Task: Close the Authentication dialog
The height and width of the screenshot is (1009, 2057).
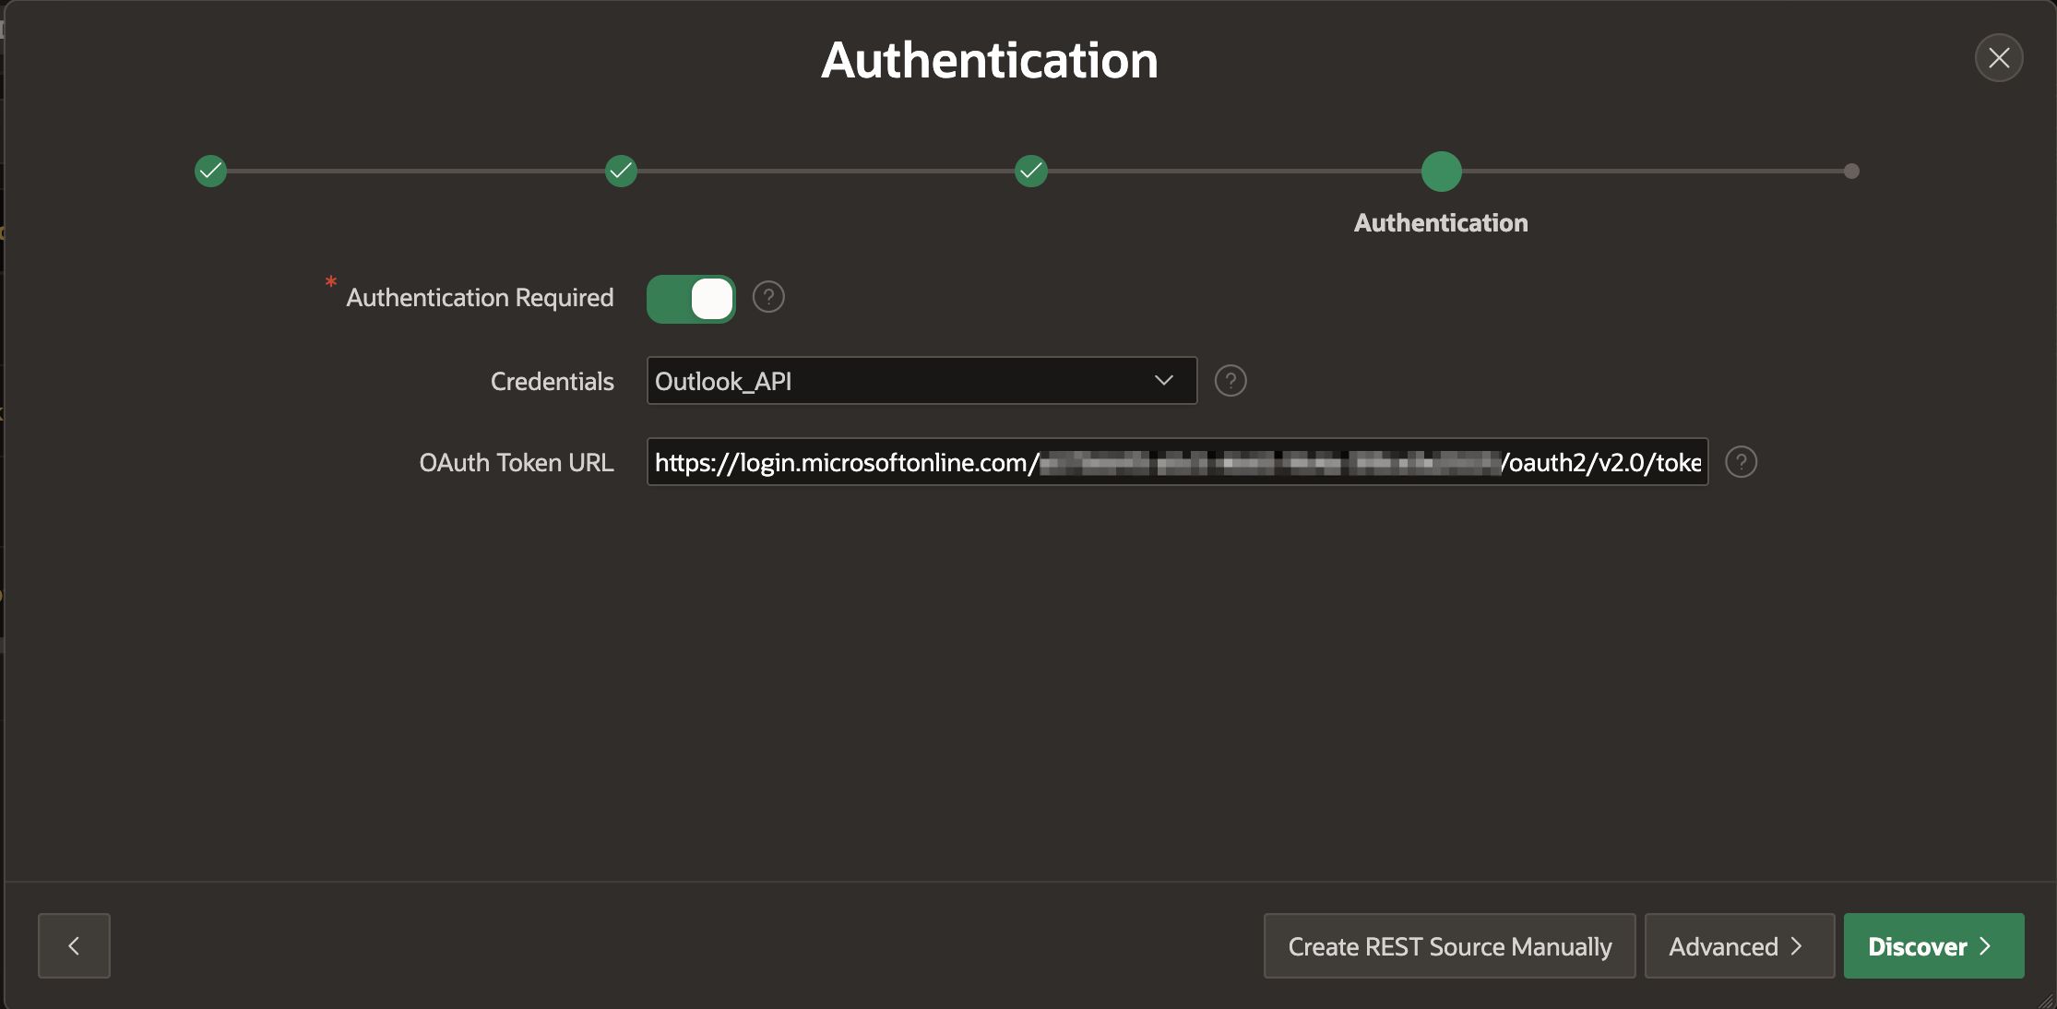Action: pos(1999,58)
